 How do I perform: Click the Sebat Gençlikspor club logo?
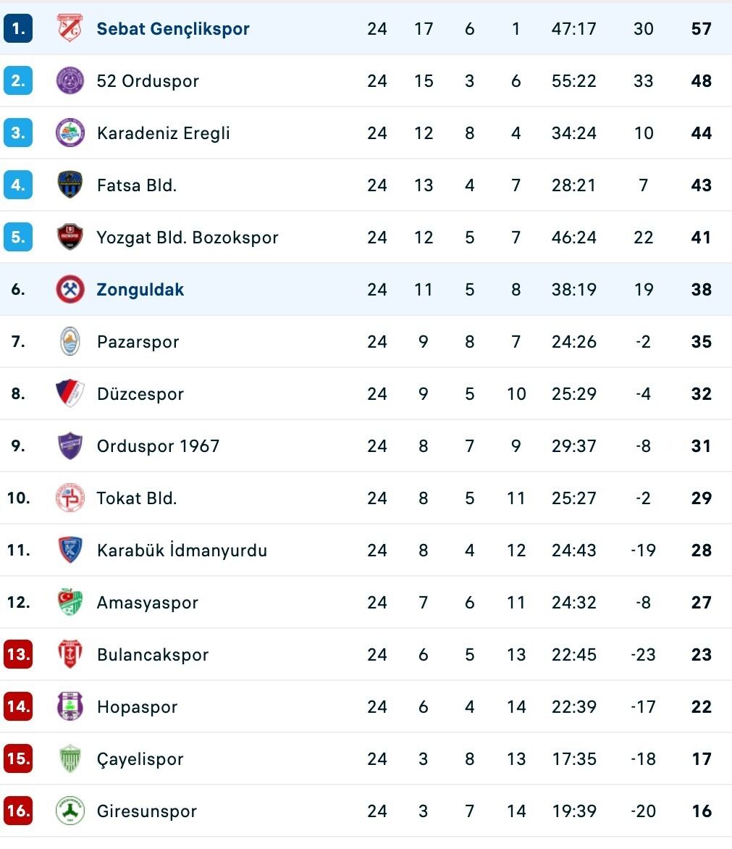pos(70,29)
